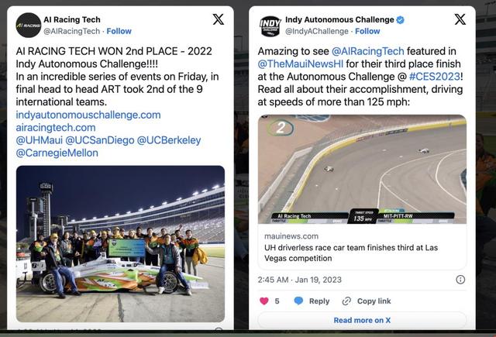
Task: Open indyautonomouschallenge.com link
Action: (88, 115)
